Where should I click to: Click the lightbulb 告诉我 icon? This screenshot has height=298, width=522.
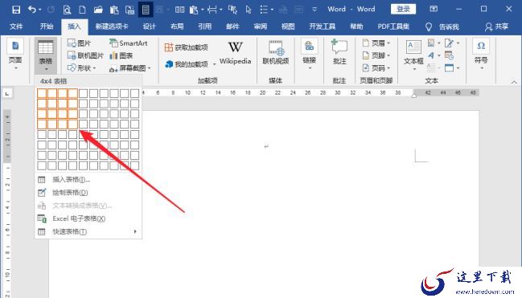[x=429, y=27]
